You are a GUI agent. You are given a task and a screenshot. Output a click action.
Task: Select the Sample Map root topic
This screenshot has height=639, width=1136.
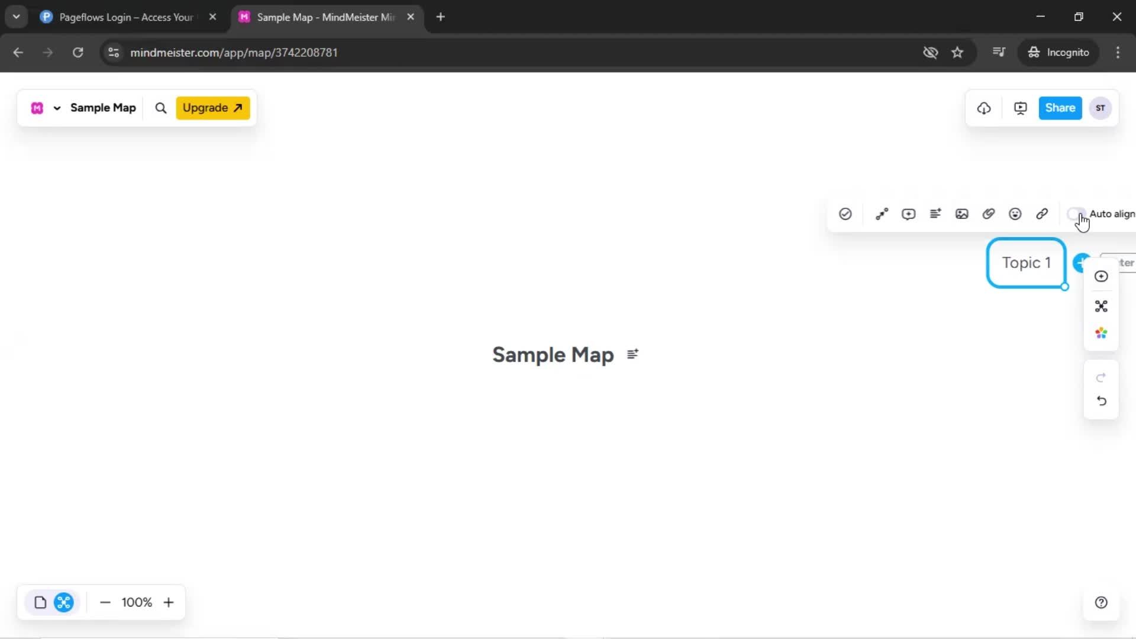click(x=553, y=355)
